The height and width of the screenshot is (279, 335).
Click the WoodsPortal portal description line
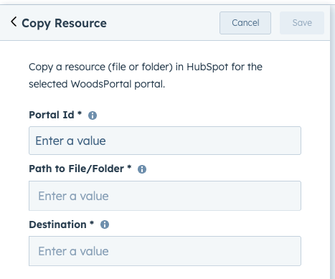97,84
